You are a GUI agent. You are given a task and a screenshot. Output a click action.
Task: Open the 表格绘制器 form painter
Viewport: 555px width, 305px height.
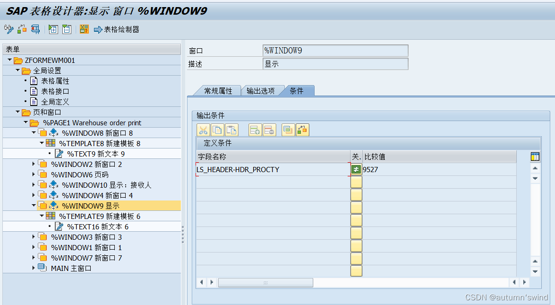117,29
